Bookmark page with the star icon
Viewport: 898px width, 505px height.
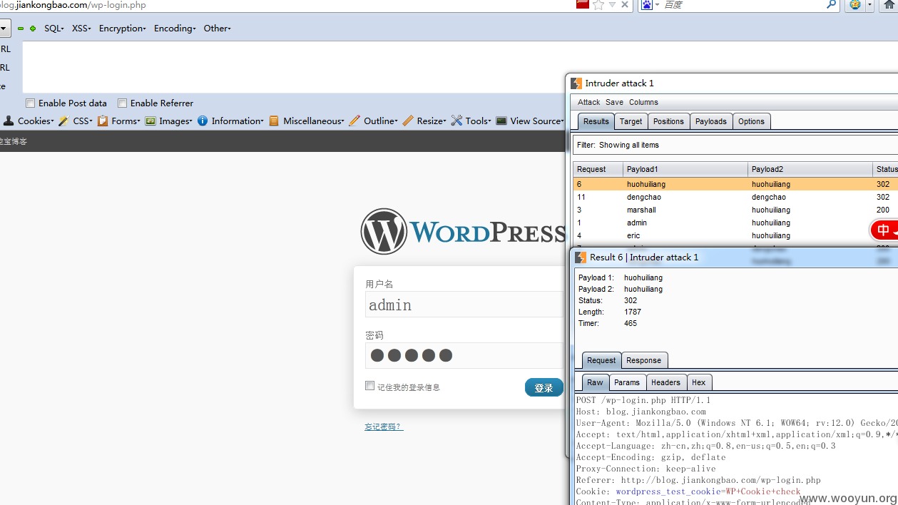point(598,5)
